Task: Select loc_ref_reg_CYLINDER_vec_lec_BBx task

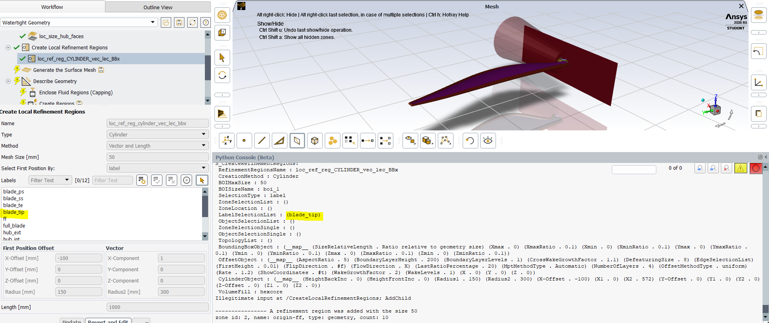Action: (x=79, y=59)
